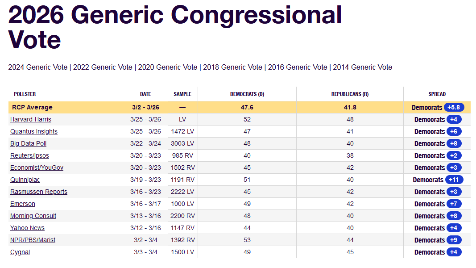Open the Rasmussen Reports poll
The image size is (476, 268).
click(39, 192)
